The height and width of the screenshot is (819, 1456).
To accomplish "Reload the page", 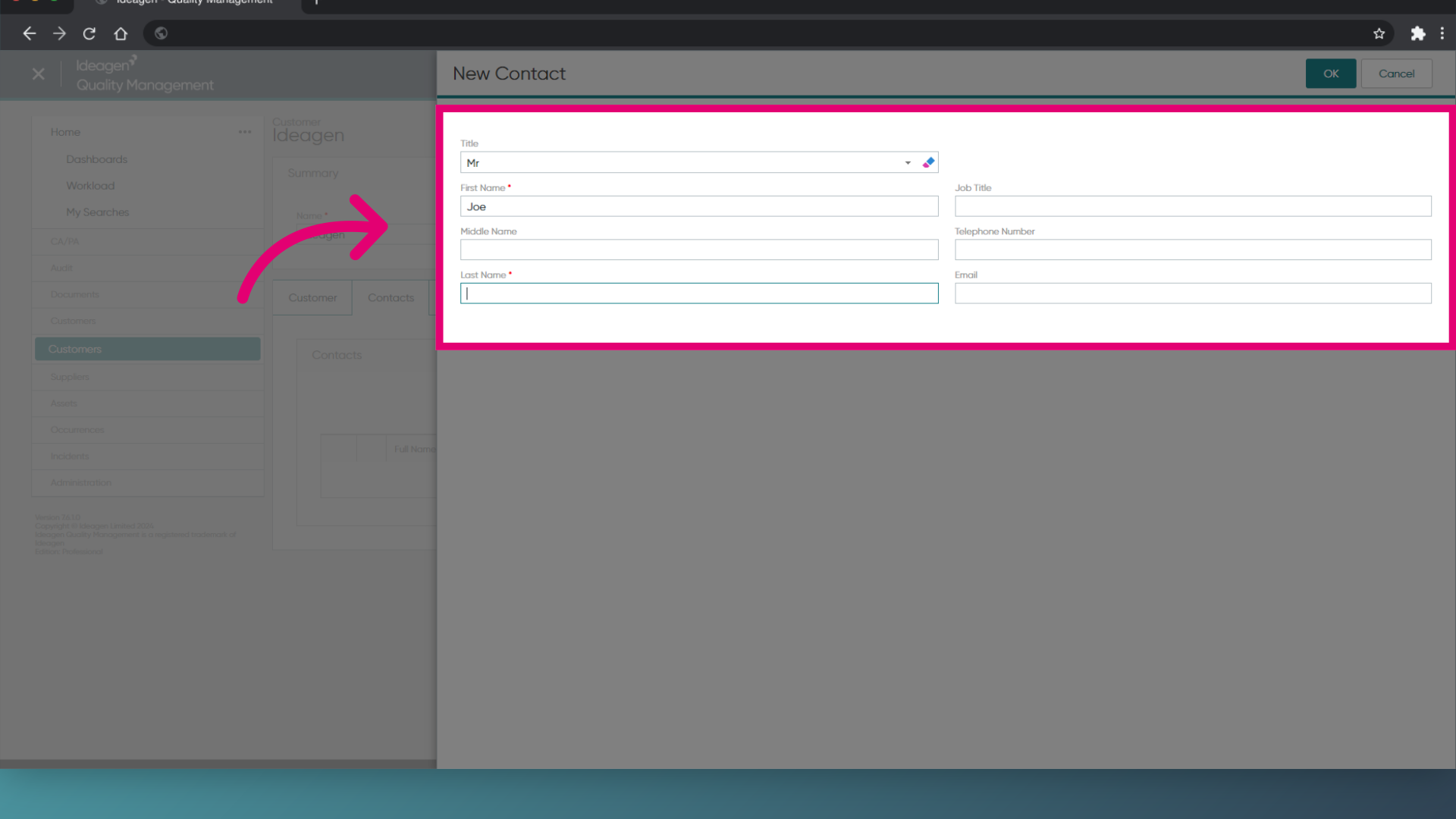I will pyautogui.click(x=89, y=33).
